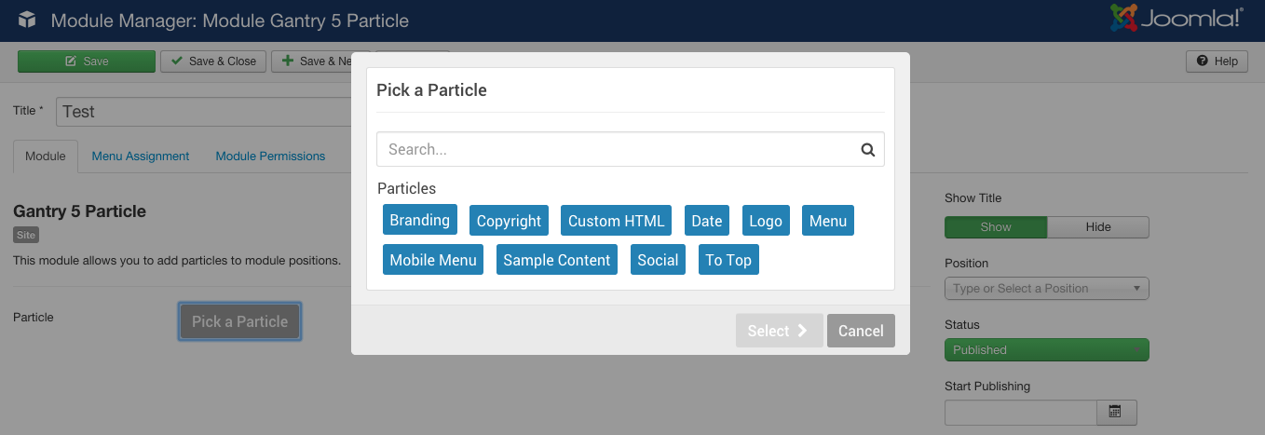The width and height of the screenshot is (1265, 435).
Task: Set Show Title to Show
Action: pos(996,227)
